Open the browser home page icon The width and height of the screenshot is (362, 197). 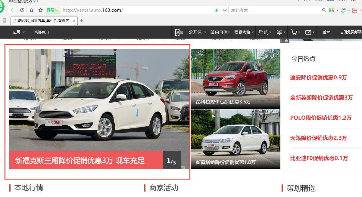click(31, 10)
